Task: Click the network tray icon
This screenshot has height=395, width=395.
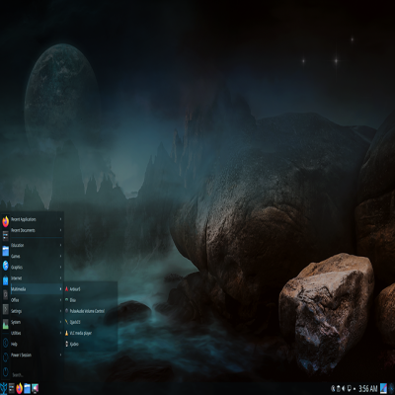Action: click(x=349, y=389)
